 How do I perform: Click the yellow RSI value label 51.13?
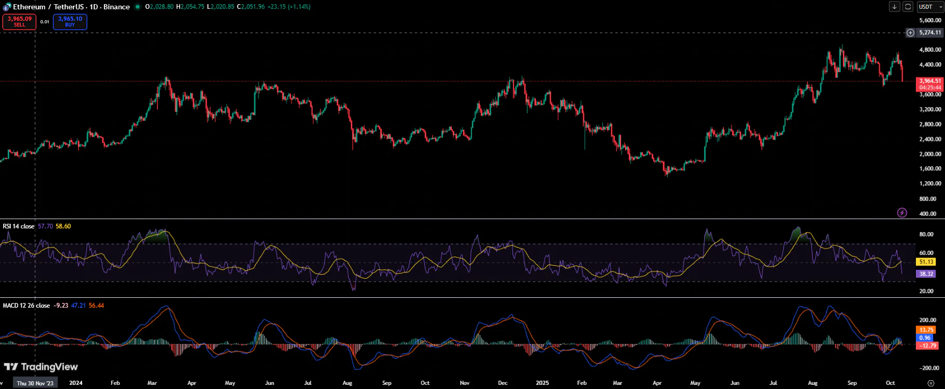tap(926, 262)
